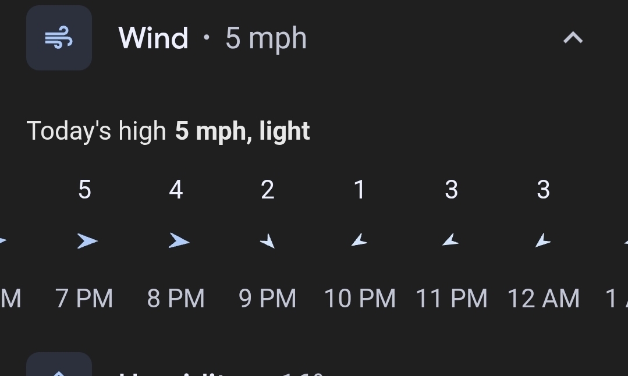Tap the 5 mph wind speed header value
The image size is (628, 376).
(x=266, y=38)
